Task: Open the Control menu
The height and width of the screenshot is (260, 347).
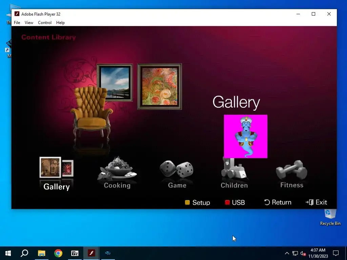Action: click(x=45, y=23)
